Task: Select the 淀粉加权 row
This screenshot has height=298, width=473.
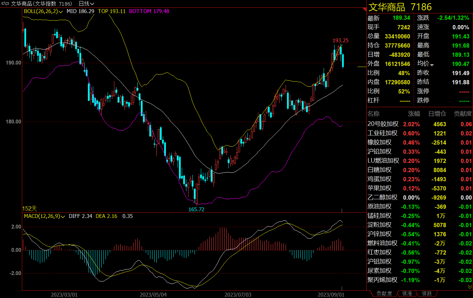Action: click(420, 225)
